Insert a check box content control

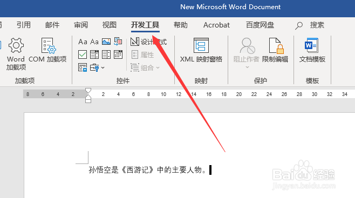(83, 54)
